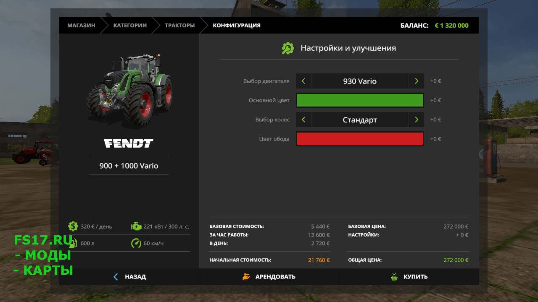Pick the green main color swatch

tap(360, 100)
